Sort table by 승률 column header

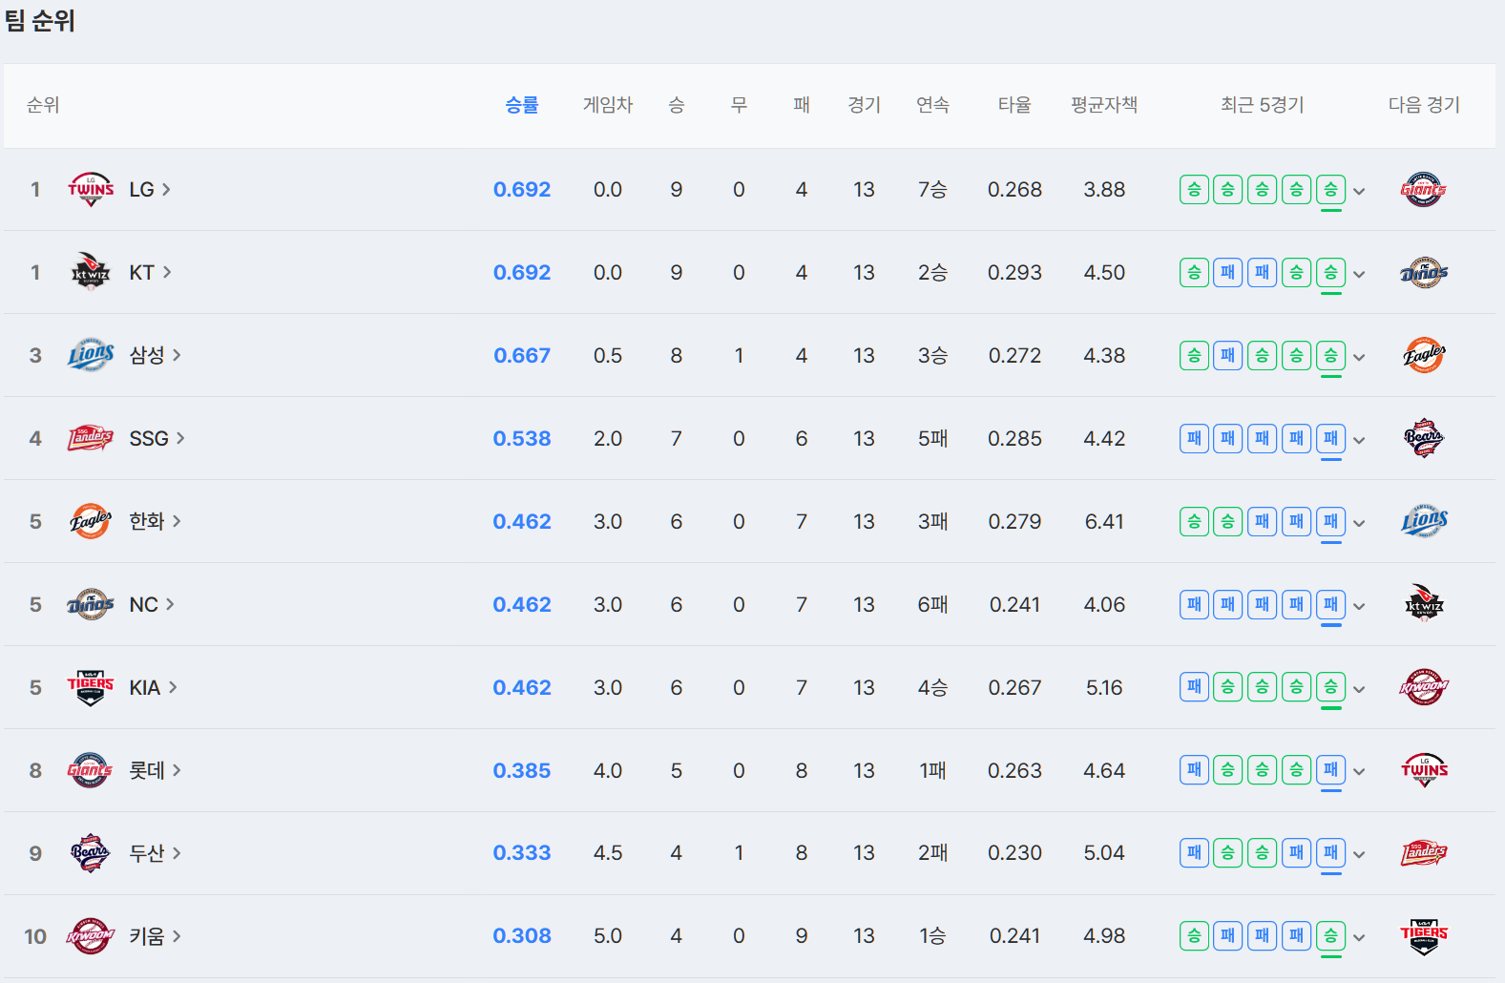pyautogui.click(x=521, y=105)
